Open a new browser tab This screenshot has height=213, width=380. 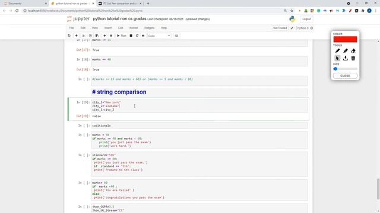tap(148, 4)
